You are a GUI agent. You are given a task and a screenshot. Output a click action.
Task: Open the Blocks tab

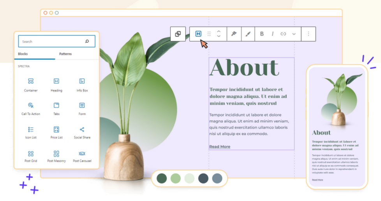click(23, 54)
